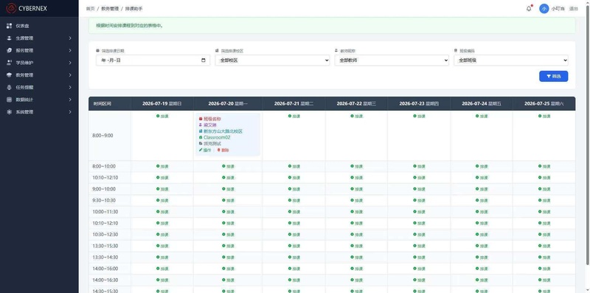Expand the 教务管理 menu chevron
Image resolution: width=590 pixels, height=293 pixels.
(x=70, y=75)
